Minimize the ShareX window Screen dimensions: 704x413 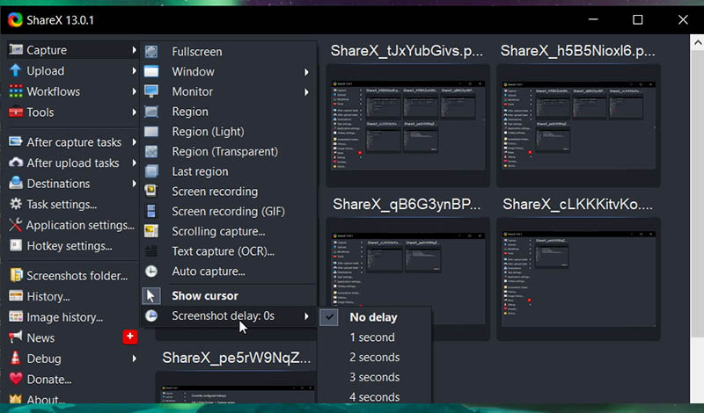tap(593, 19)
